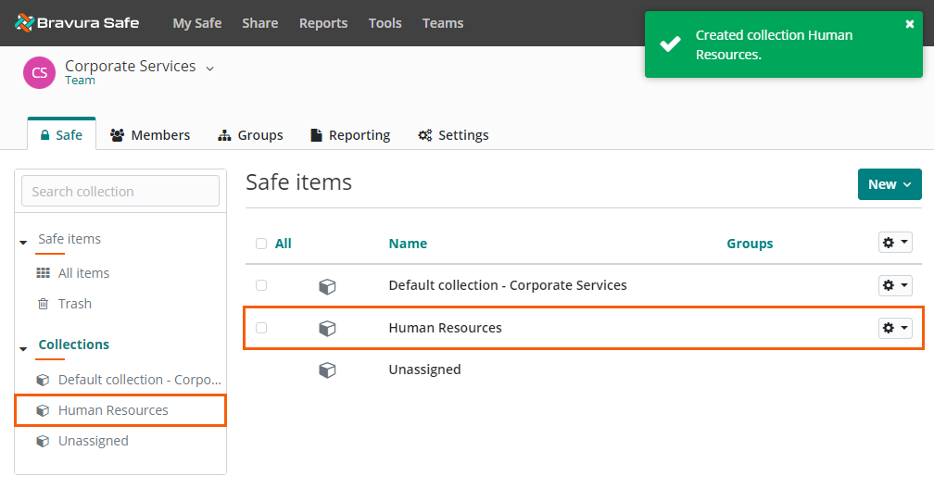Click the Search collection input field

[x=120, y=191]
